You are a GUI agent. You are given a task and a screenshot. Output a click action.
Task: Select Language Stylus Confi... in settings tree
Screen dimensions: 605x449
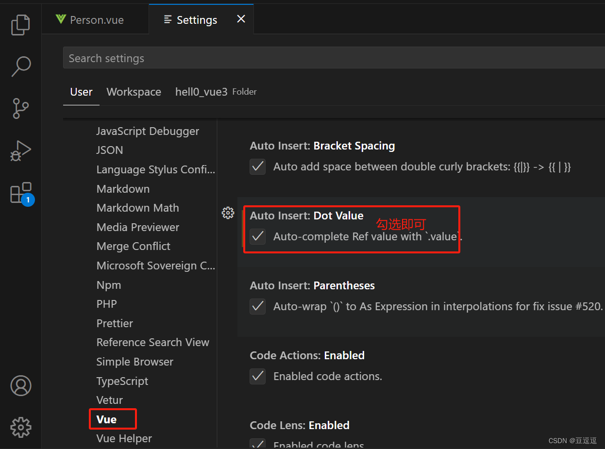point(155,169)
